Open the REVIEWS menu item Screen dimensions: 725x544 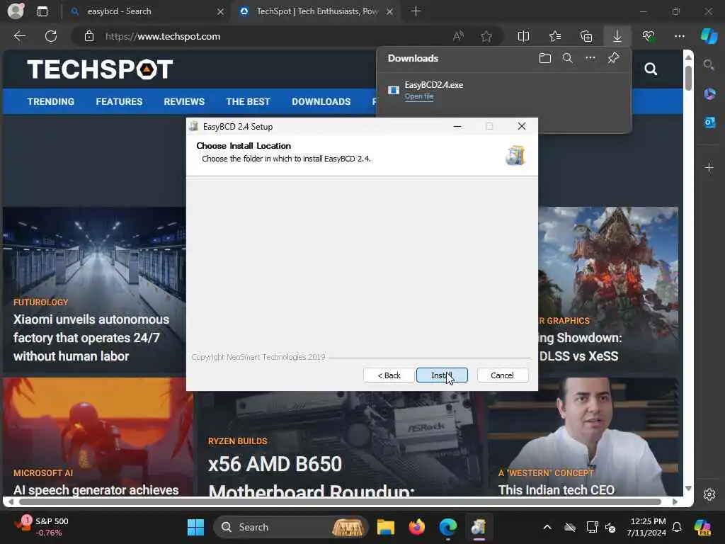coord(184,101)
